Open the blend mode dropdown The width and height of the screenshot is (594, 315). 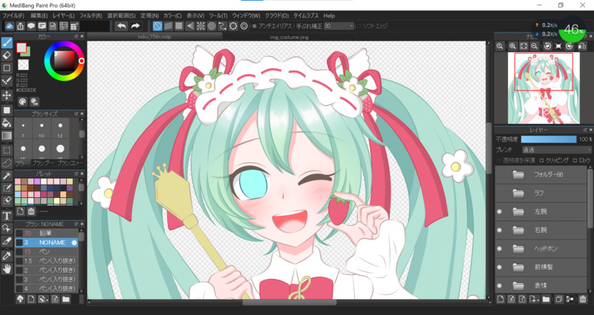click(x=556, y=150)
